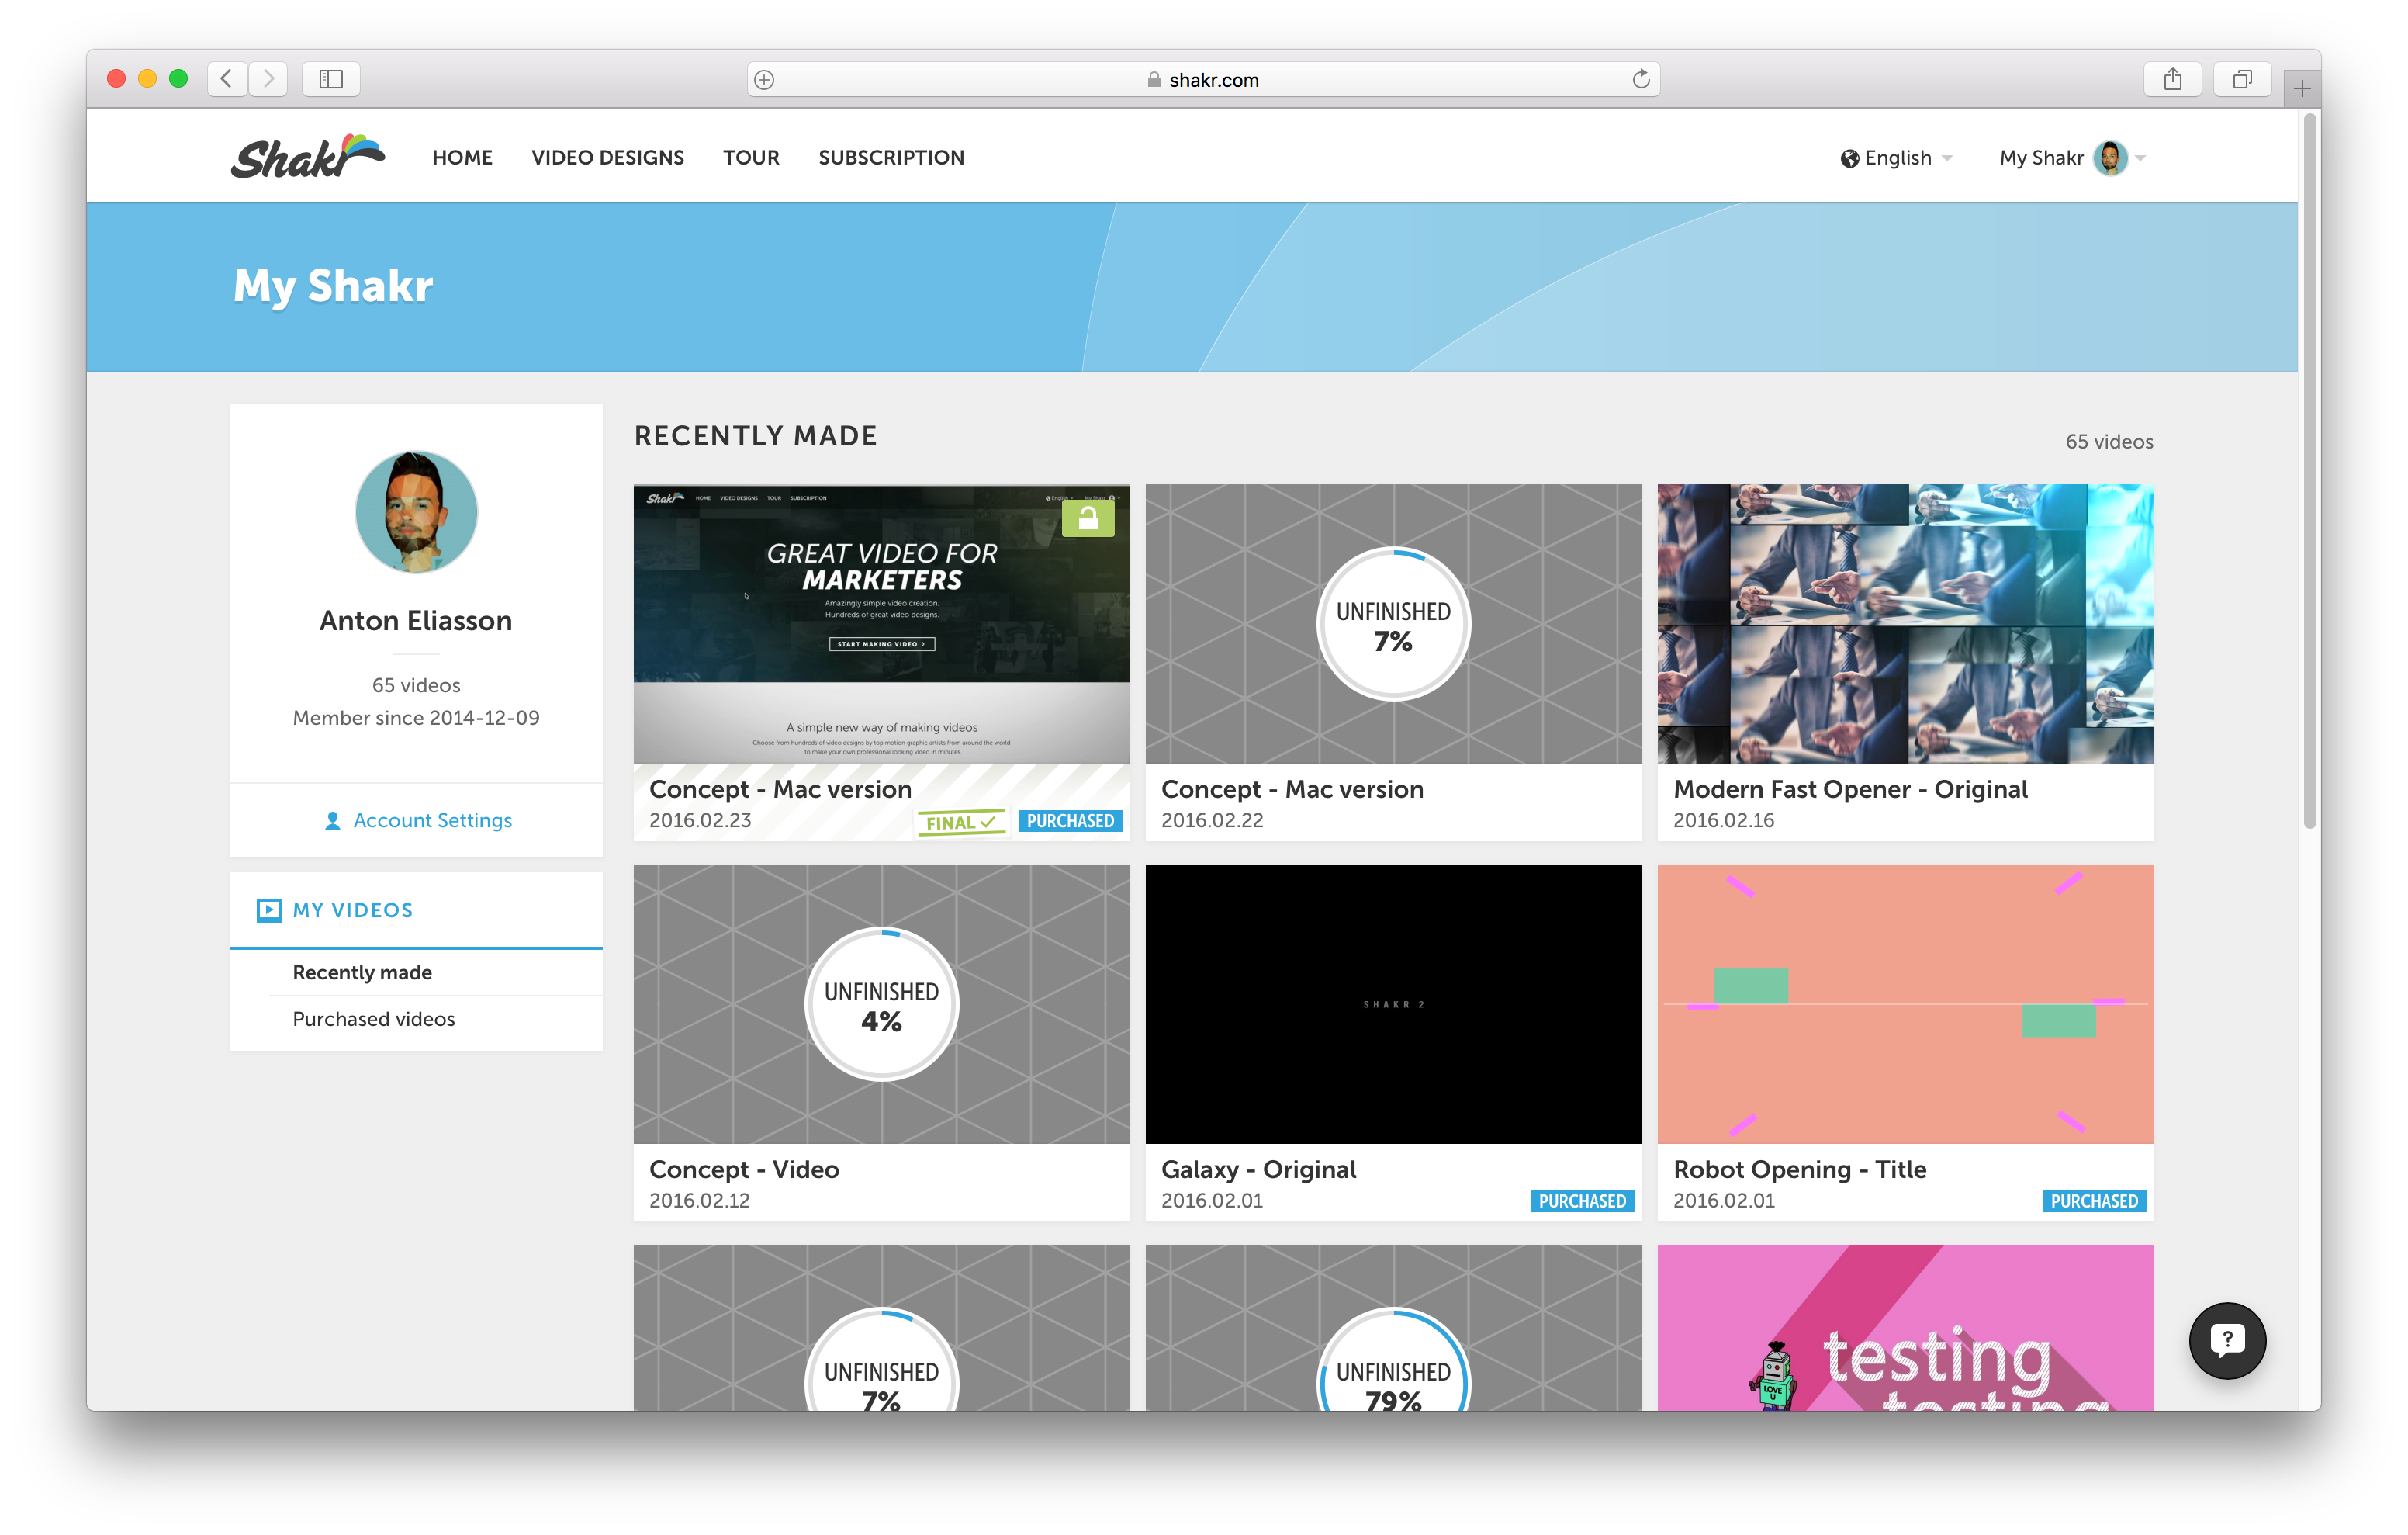Click the UNFINISHED 4% progress circle
This screenshot has width=2408, height=1535.
(x=881, y=1005)
